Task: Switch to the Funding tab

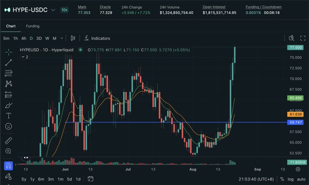Action: point(33,26)
